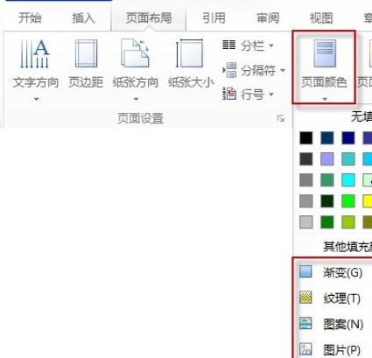The width and height of the screenshot is (372, 358).
Task: Switch to the 引用 tab
Action: 214,18
